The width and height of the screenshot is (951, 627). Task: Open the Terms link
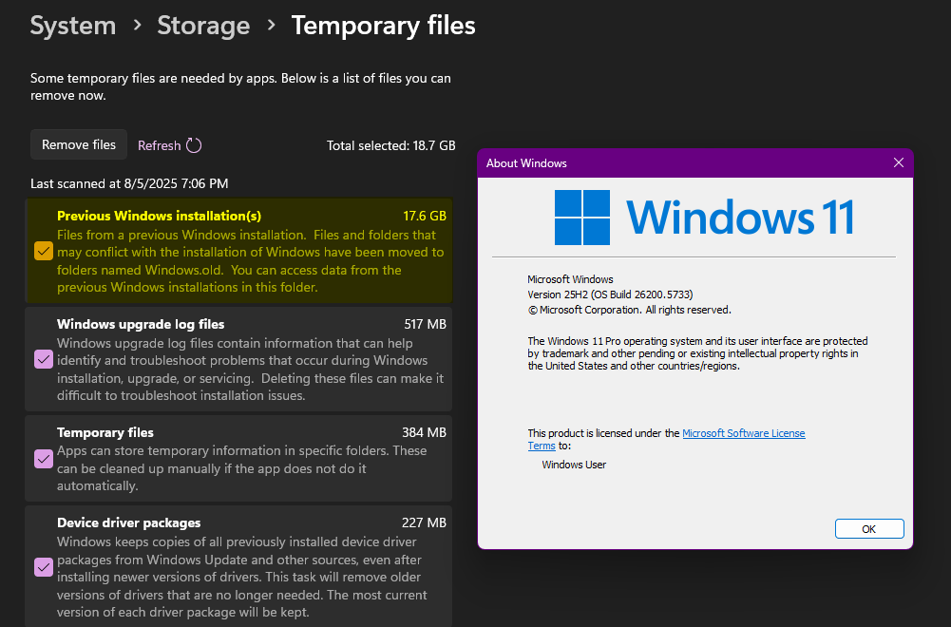[542, 446]
